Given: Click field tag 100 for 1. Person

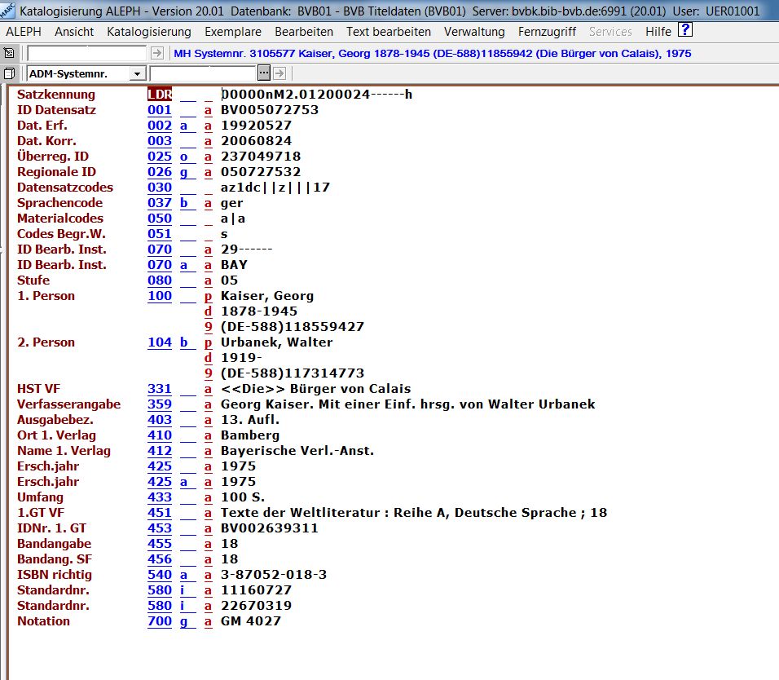Looking at the screenshot, I should (160, 296).
